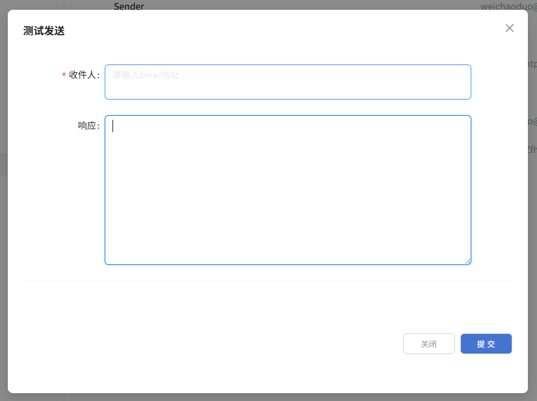Focus the 收件人 email address field
The height and width of the screenshot is (401, 537).
point(287,82)
